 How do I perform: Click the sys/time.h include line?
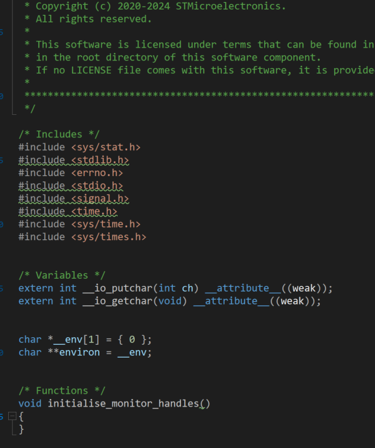coord(80,224)
